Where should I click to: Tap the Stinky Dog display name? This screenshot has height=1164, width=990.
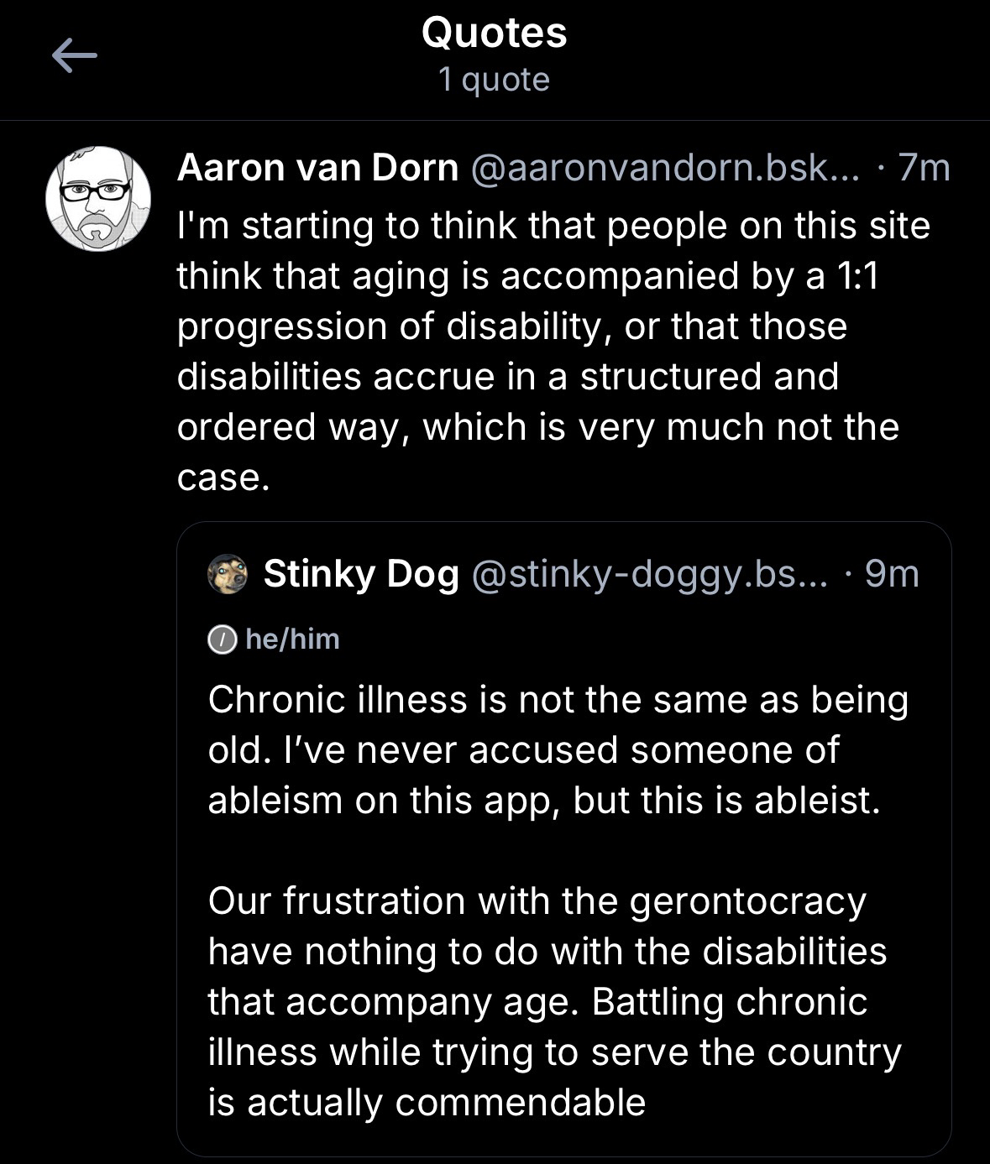(361, 574)
